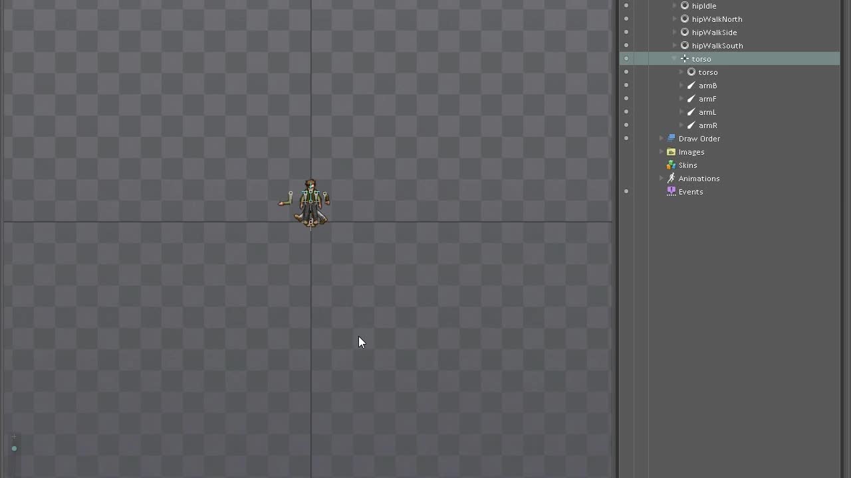Screen dimensions: 851x478
Task: Select the Skins cube icon
Action: (x=671, y=165)
